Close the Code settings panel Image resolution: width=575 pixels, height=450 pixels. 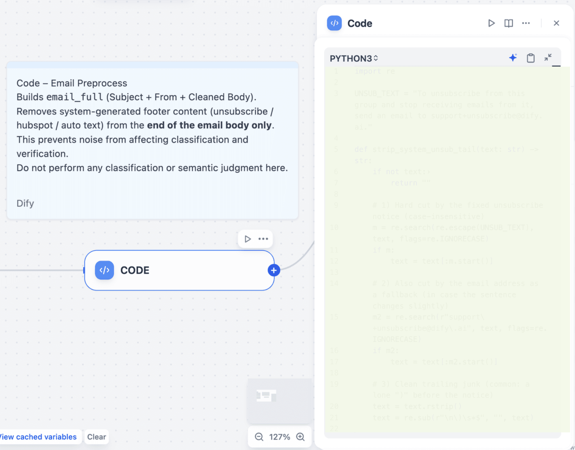coord(556,23)
